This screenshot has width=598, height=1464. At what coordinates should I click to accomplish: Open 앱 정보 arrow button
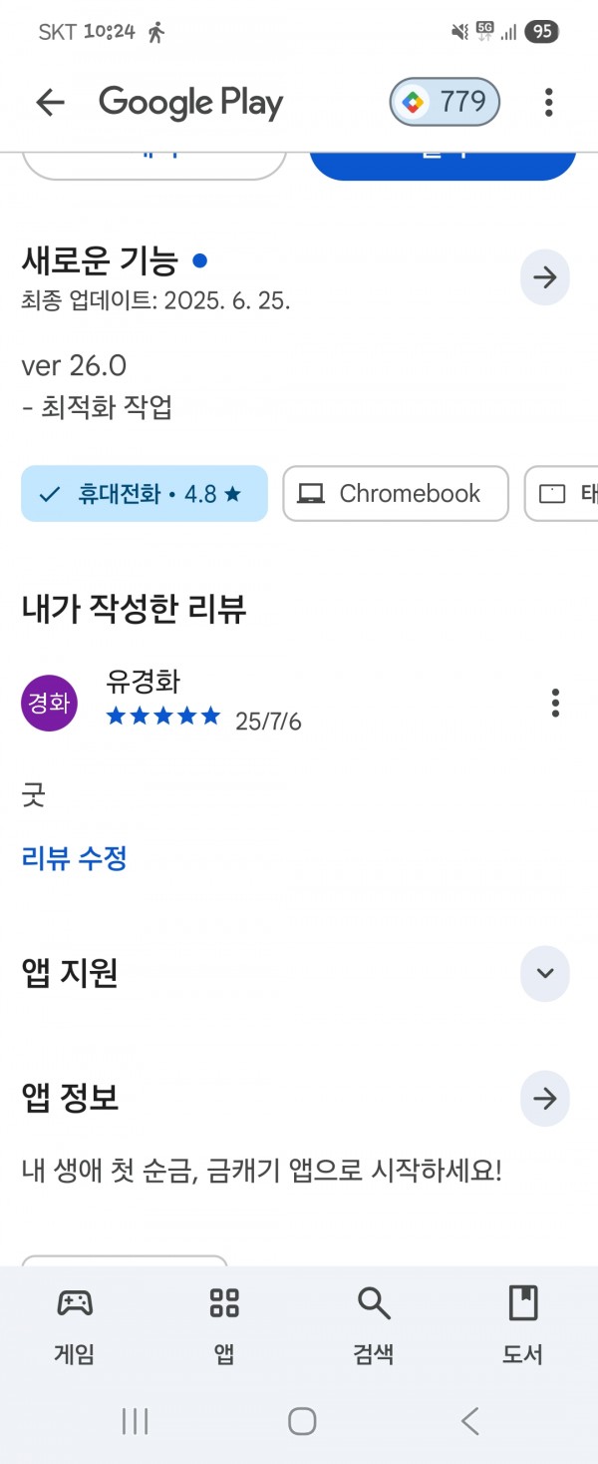tap(545, 1099)
